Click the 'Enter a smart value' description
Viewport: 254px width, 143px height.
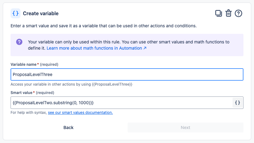(103, 26)
